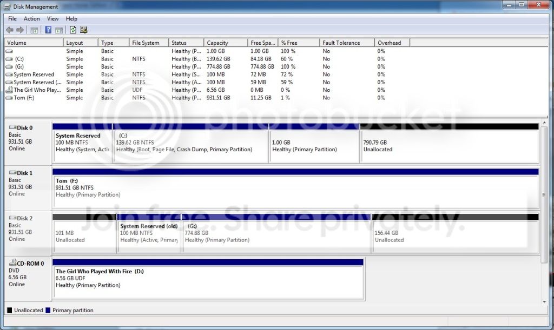Select the (G:) volume drive icon
The image size is (554, 330).
pyautogui.click(x=9, y=66)
